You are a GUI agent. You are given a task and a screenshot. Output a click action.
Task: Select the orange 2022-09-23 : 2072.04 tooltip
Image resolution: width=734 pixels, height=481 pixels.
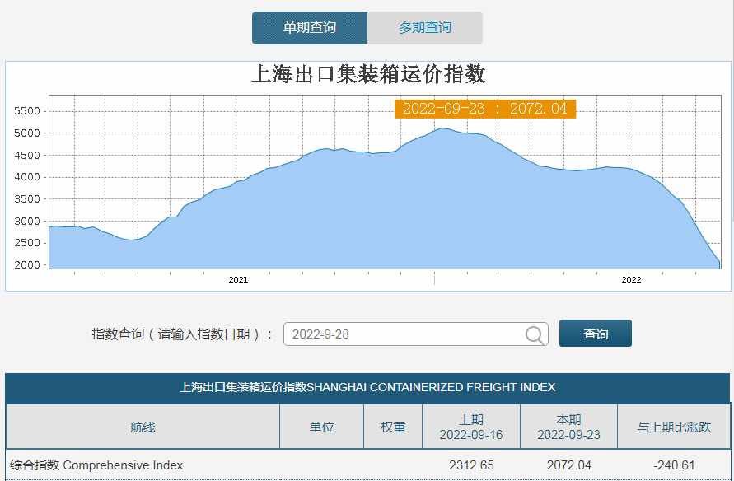(x=485, y=109)
